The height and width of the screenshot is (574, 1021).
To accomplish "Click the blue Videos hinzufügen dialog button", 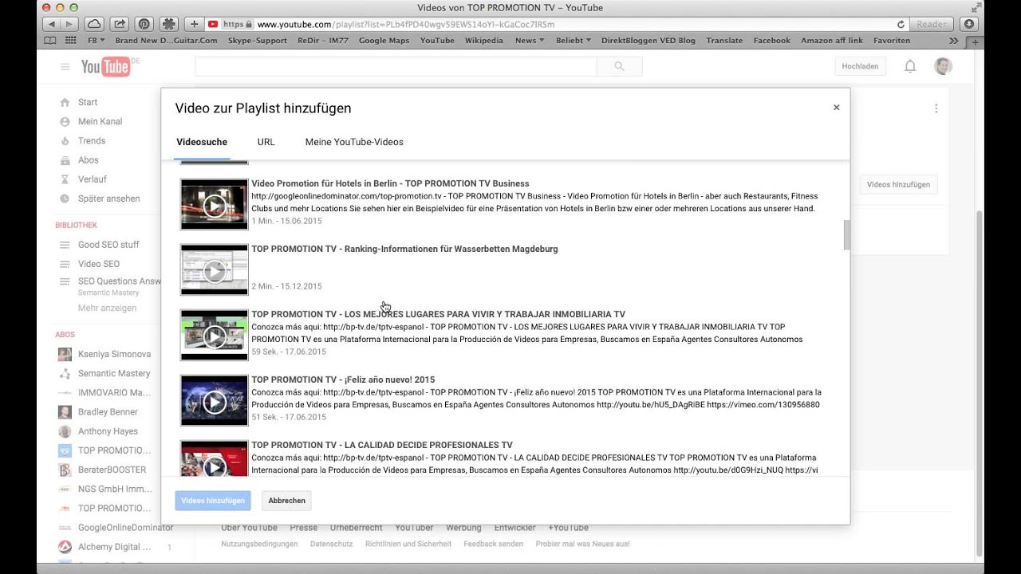I will [213, 501].
